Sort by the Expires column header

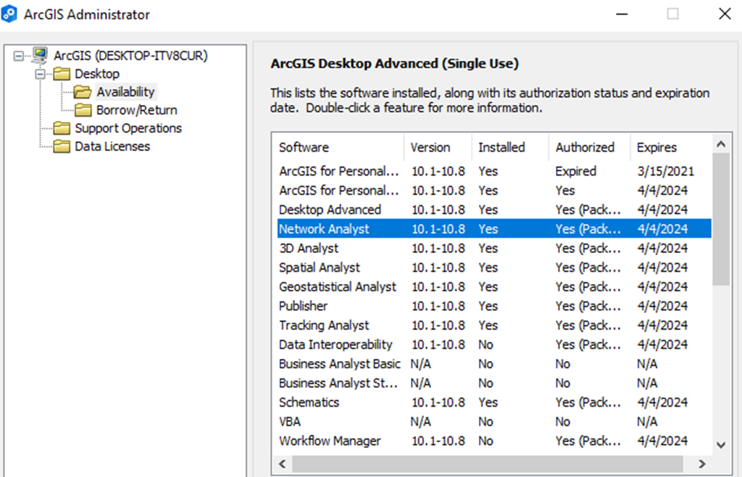670,148
